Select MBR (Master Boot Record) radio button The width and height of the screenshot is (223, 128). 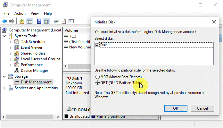[97, 77]
